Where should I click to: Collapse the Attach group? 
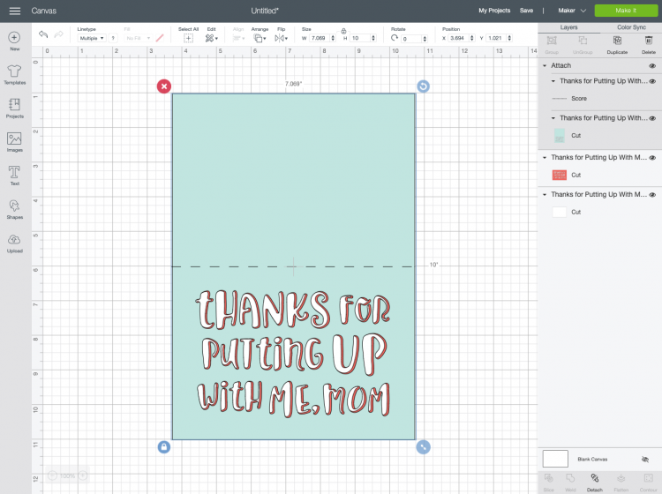545,66
